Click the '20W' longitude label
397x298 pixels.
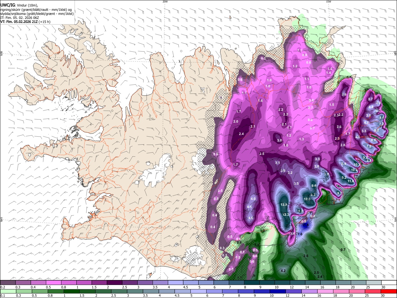pos(165,1)
